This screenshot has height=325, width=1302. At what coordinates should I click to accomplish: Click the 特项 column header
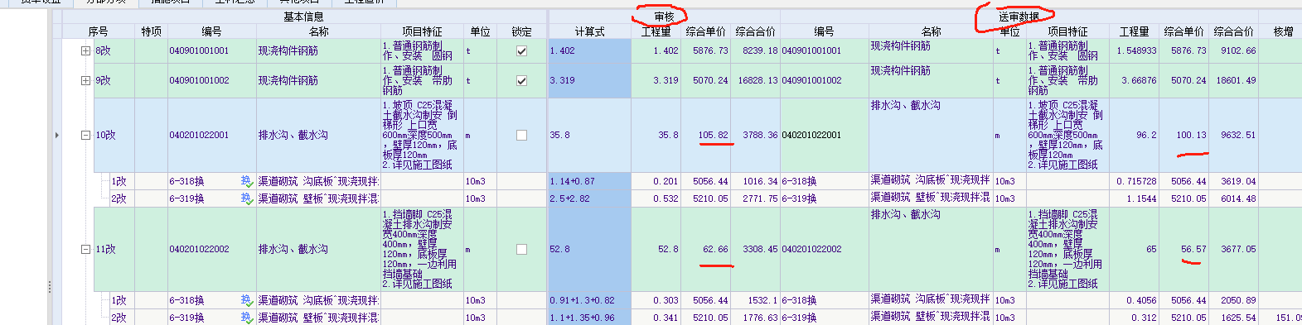151,31
